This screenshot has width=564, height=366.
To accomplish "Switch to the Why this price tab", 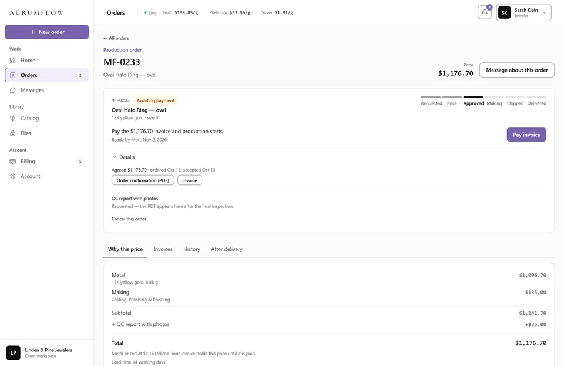I will pos(125,249).
